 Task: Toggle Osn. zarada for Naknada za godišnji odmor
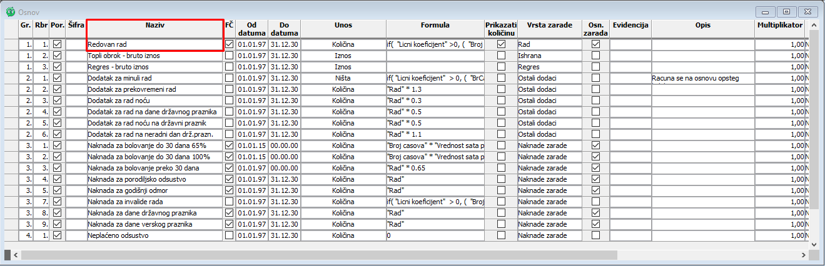[x=595, y=190]
